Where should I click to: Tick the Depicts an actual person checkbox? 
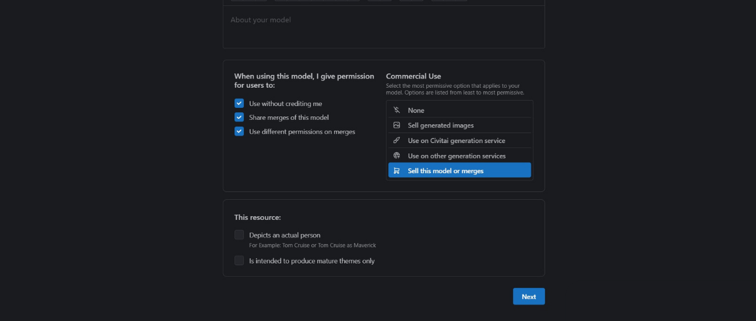pos(239,235)
